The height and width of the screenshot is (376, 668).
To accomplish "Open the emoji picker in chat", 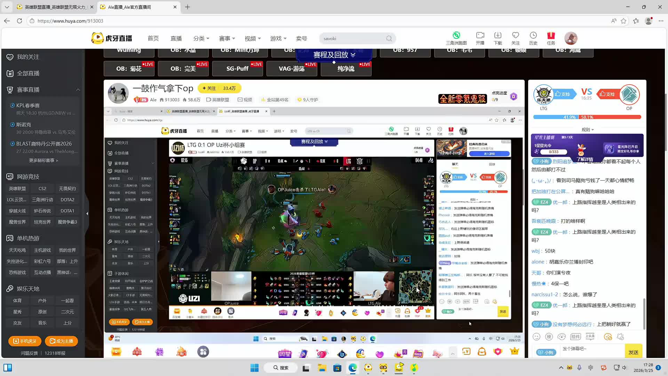I will pyautogui.click(x=536, y=337).
